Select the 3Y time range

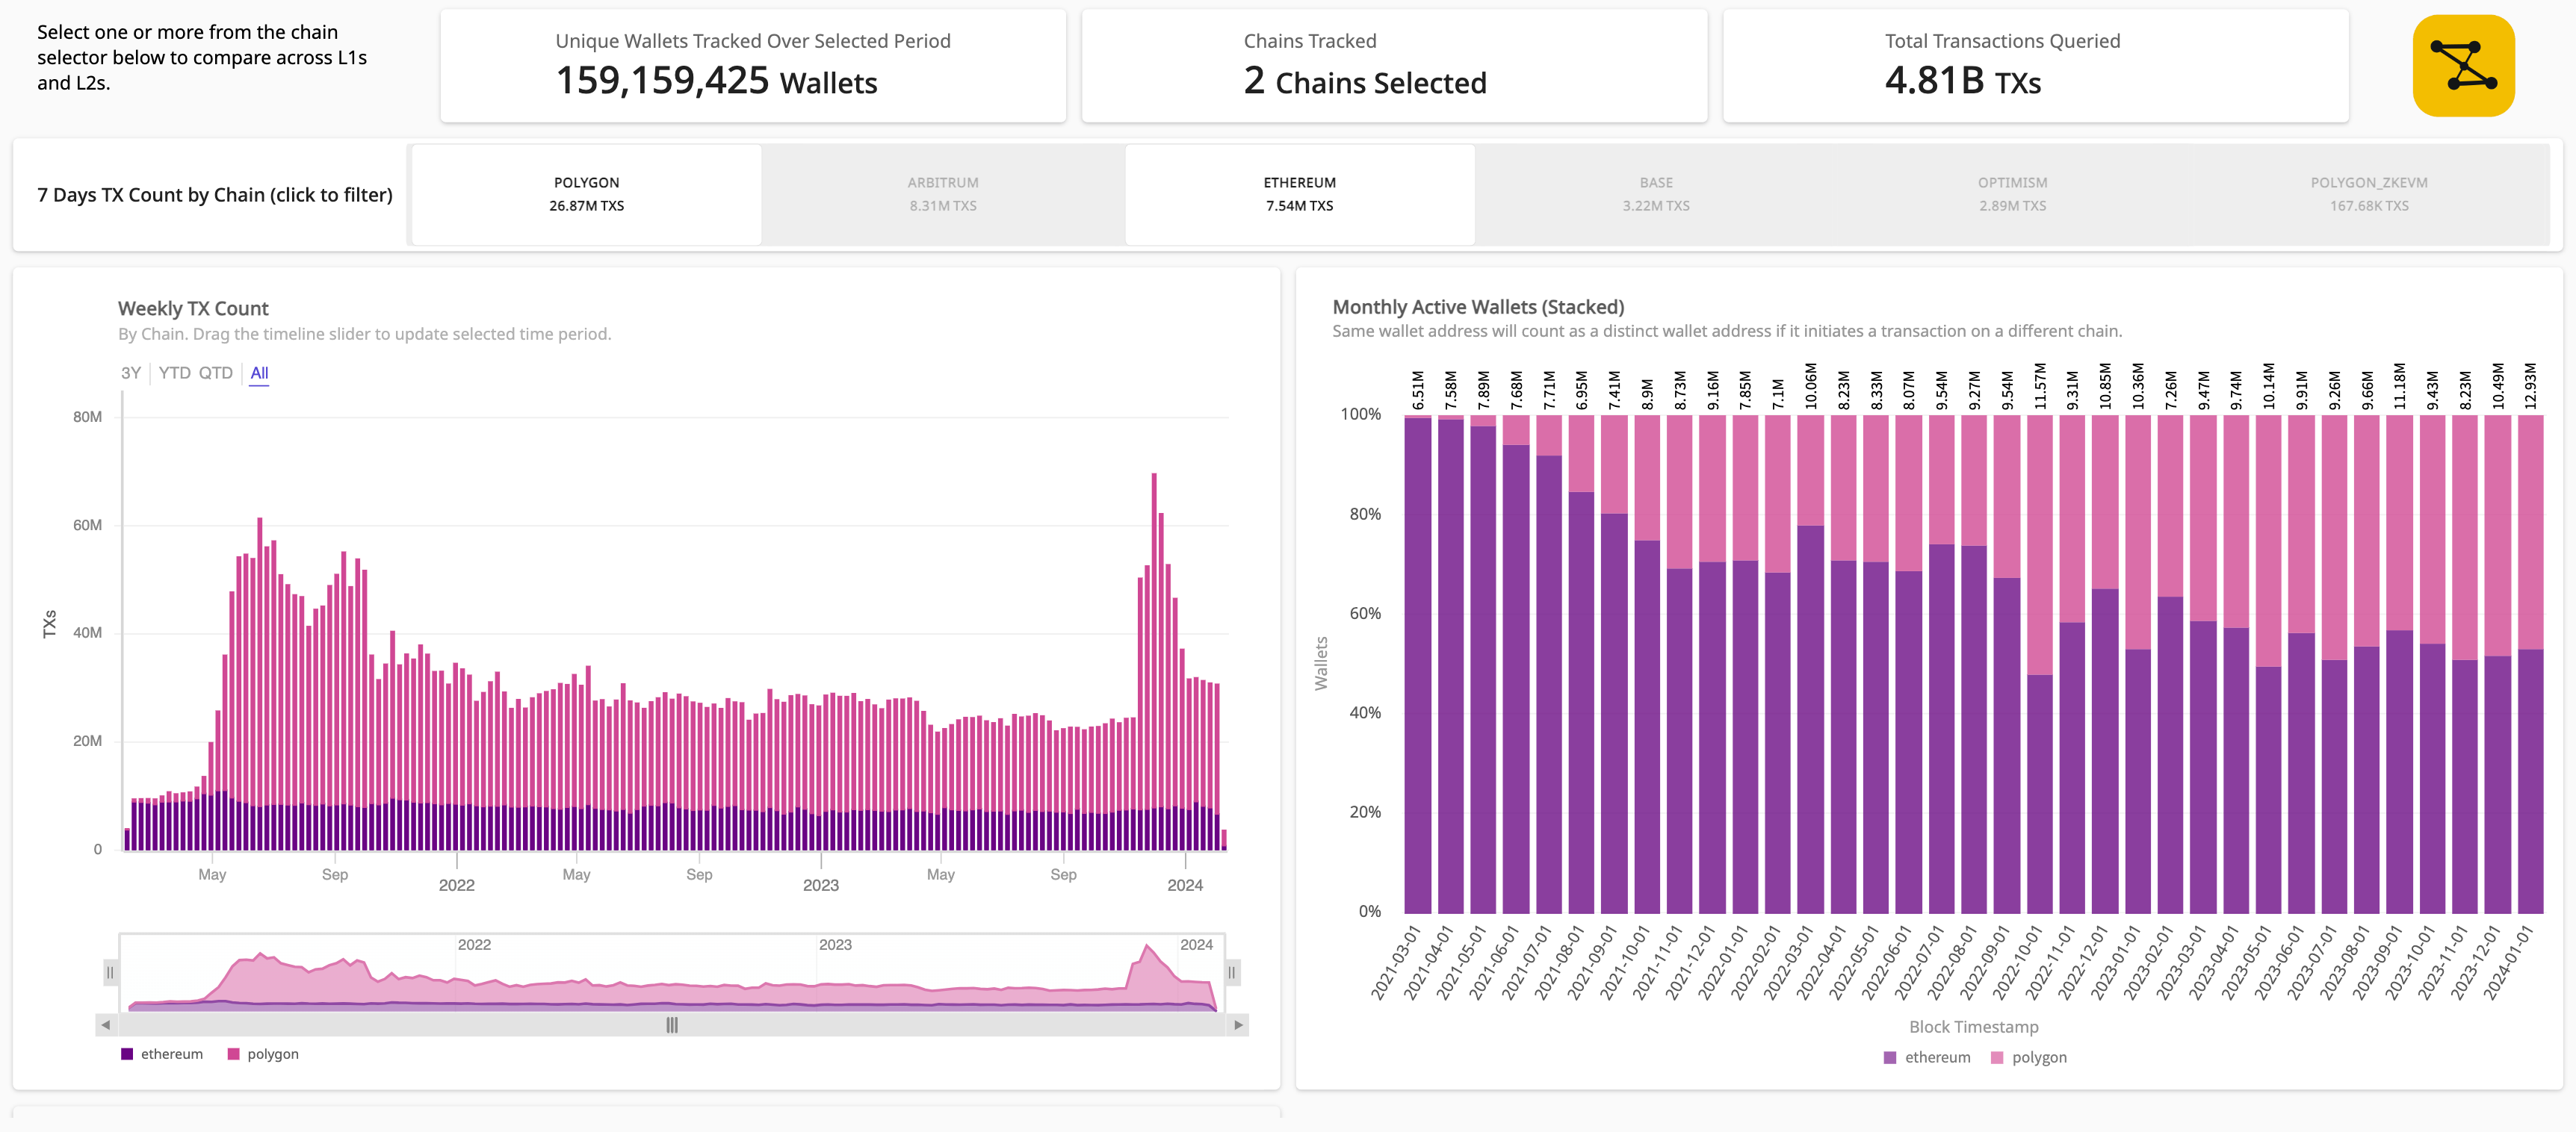click(x=131, y=373)
